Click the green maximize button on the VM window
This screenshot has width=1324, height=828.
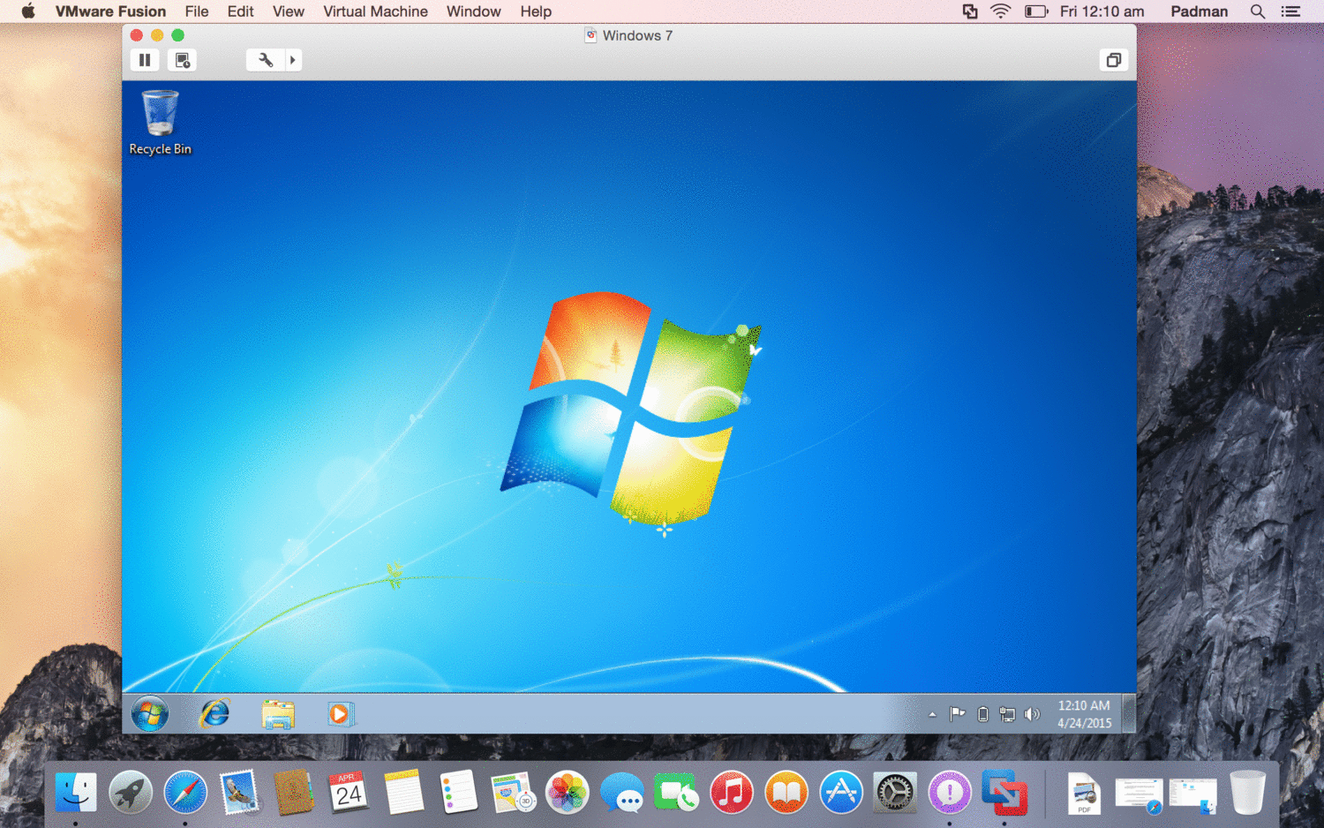click(x=177, y=34)
